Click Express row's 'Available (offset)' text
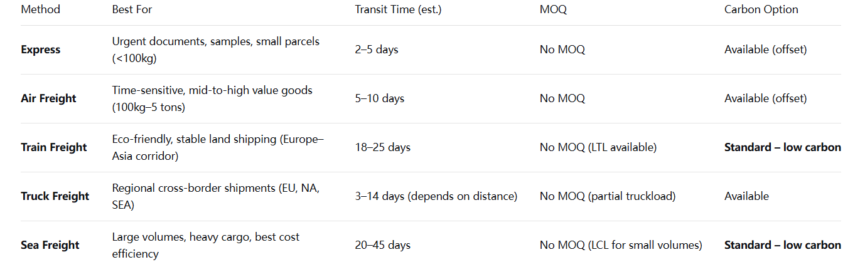860x262 pixels. pos(765,50)
